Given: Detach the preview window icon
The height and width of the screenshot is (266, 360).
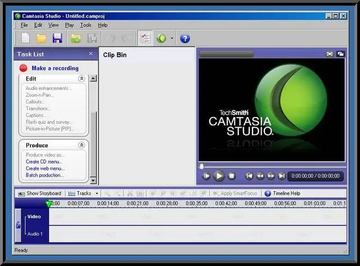Looking at the screenshot, I should tap(340, 53).
